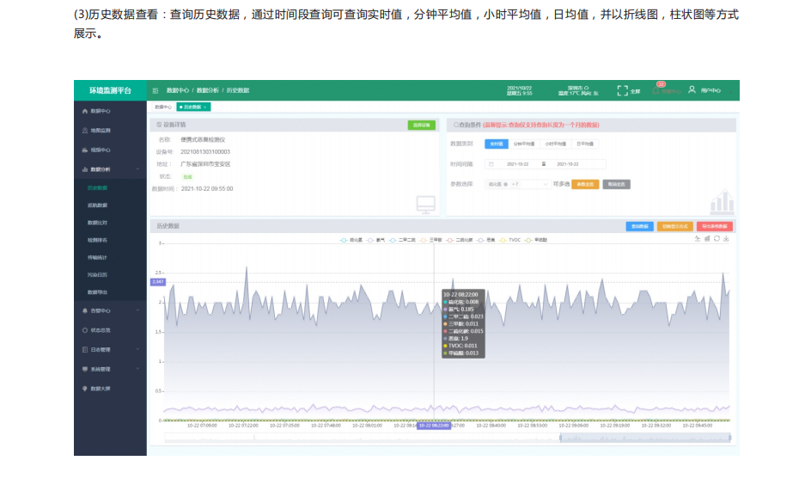Click the red 导出表格数据 button

(x=715, y=226)
